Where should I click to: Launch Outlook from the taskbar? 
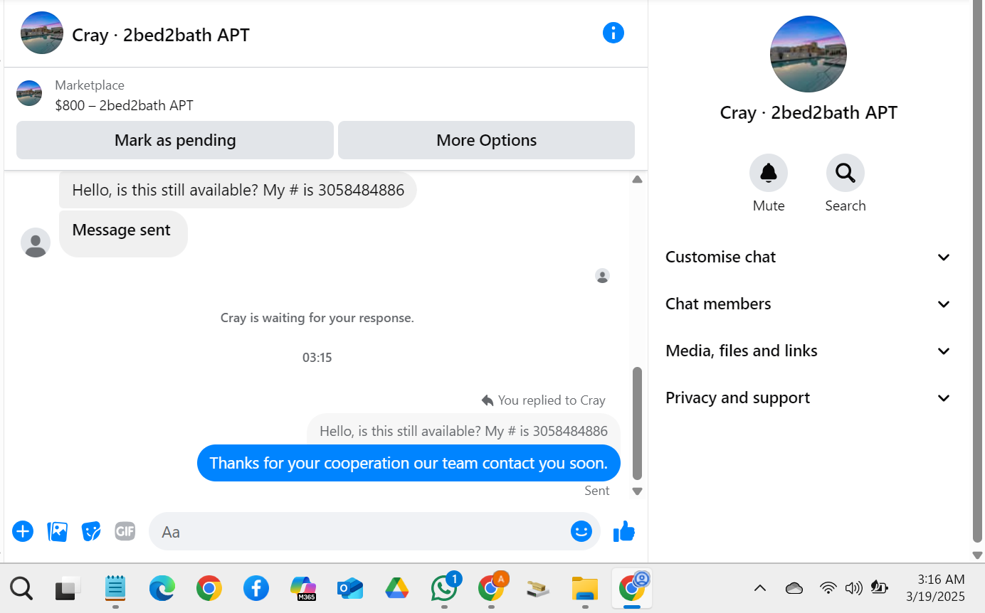350,589
